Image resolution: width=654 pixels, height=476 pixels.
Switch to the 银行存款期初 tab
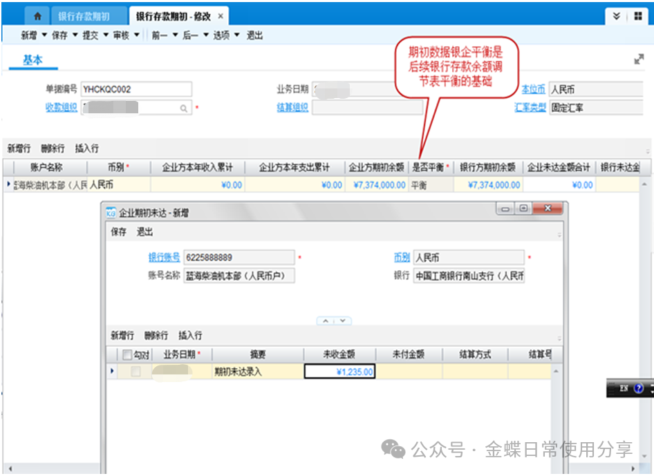click(84, 16)
